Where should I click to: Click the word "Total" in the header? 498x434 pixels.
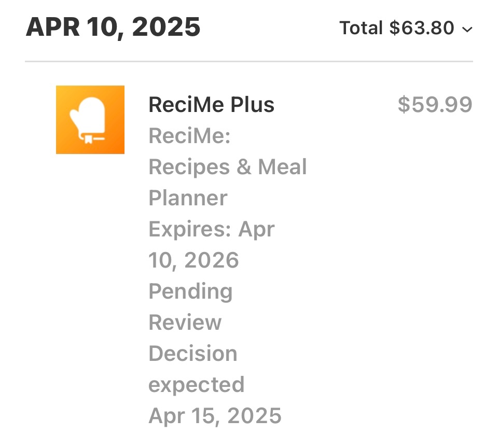tap(361, 28)
